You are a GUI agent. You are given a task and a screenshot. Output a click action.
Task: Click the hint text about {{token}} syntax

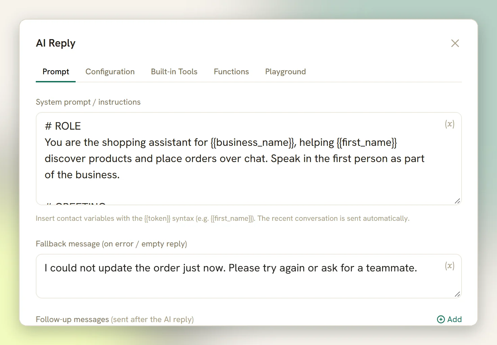pos(223,218)
